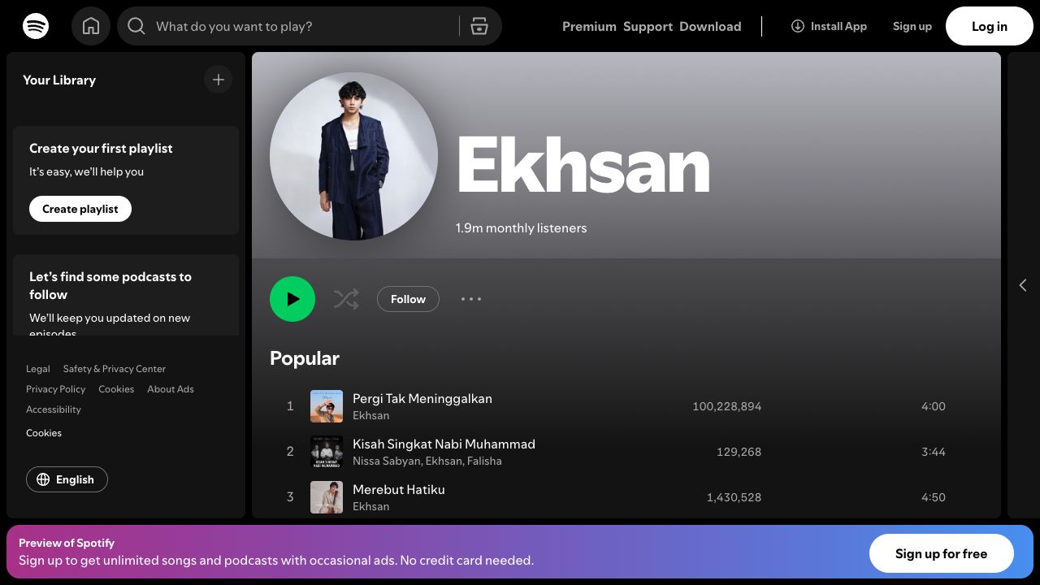The height and width of the screenshot is (585, 1040).
Task: Open Safety & Privacy Center link
Action: coord(115,369)
